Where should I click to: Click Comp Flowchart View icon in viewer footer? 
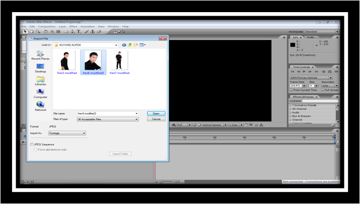click(261, 125)
